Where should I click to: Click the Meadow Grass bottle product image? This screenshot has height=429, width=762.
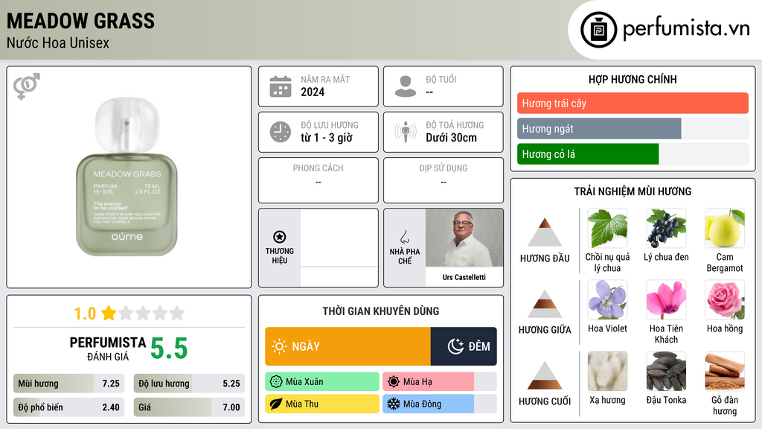[127, 177]
